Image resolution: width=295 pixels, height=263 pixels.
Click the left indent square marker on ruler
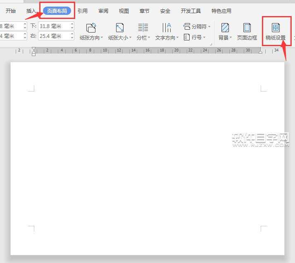pos(33,54)
